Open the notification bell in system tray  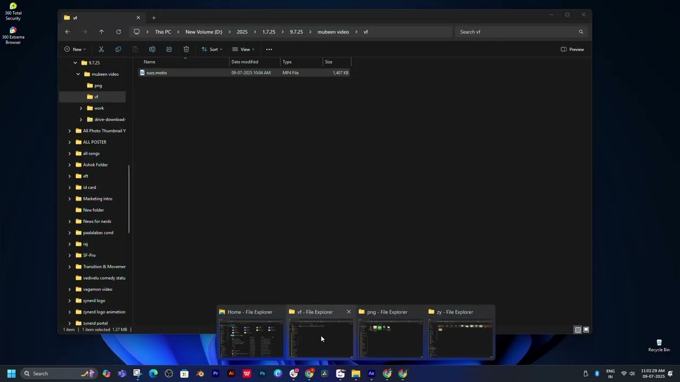[670, 374]
